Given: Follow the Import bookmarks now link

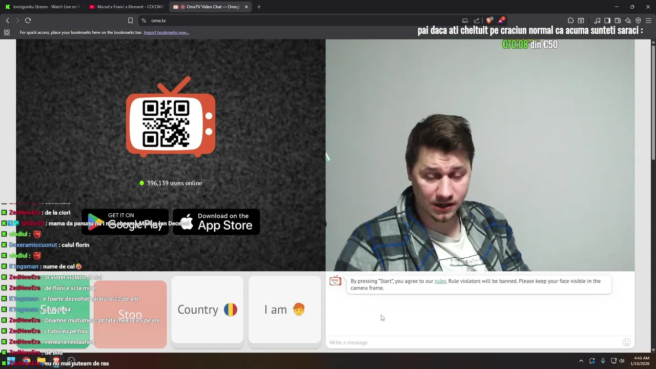Looking at the screenshot, I should tap(166, 32).
